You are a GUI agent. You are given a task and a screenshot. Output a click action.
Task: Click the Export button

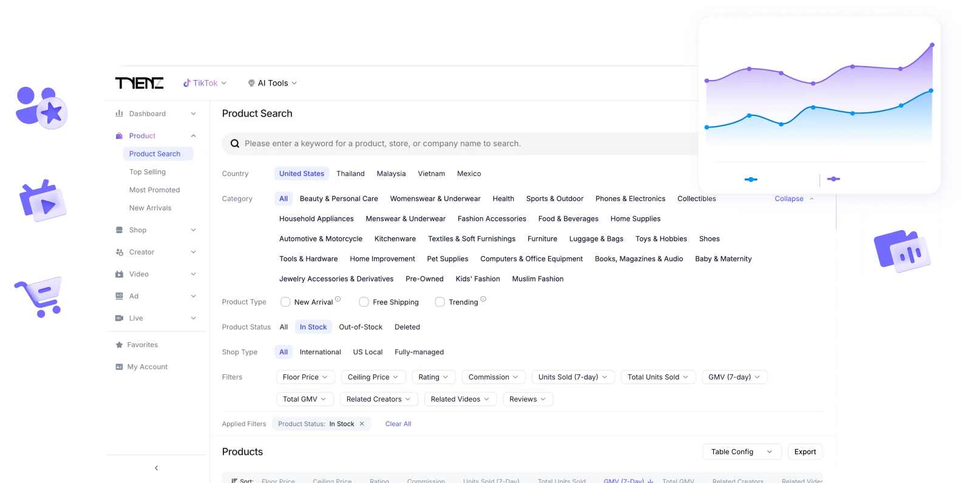tap(805, 451)
